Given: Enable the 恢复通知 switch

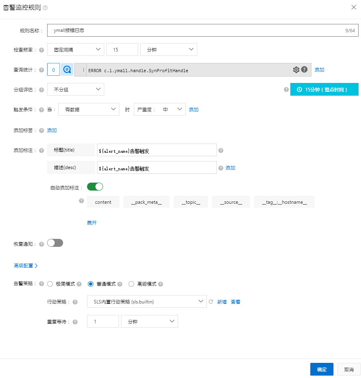Looking at the screenshot, I should click(x=55, y=243).
